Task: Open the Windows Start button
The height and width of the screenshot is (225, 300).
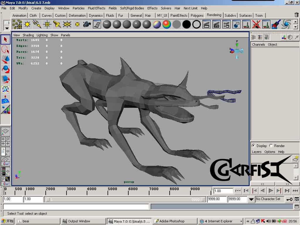Action: (7, 221)
